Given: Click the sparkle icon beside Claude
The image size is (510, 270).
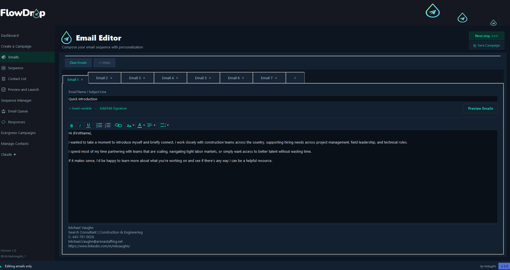Looking at the screenshot, I should coord(15,155).
